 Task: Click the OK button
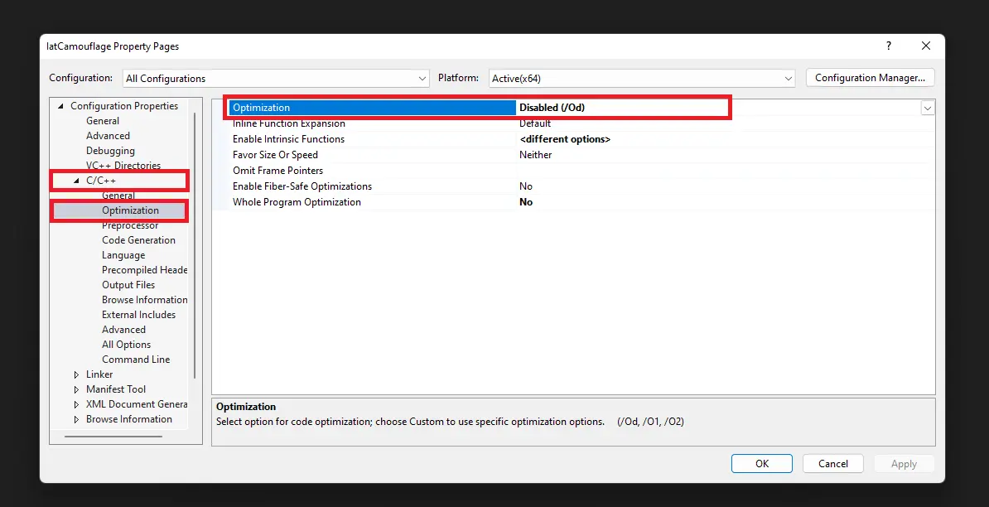click(x=761, y=464)
